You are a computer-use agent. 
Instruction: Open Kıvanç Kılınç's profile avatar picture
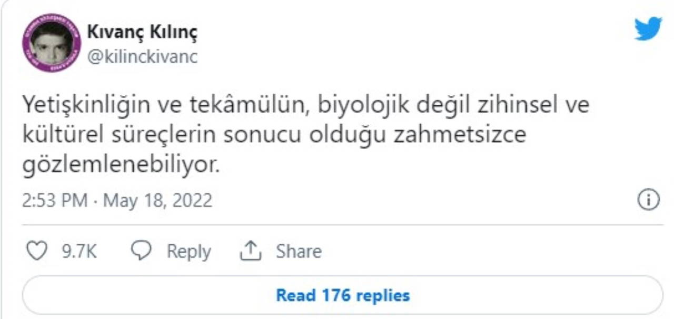click(x=51, y=43)
